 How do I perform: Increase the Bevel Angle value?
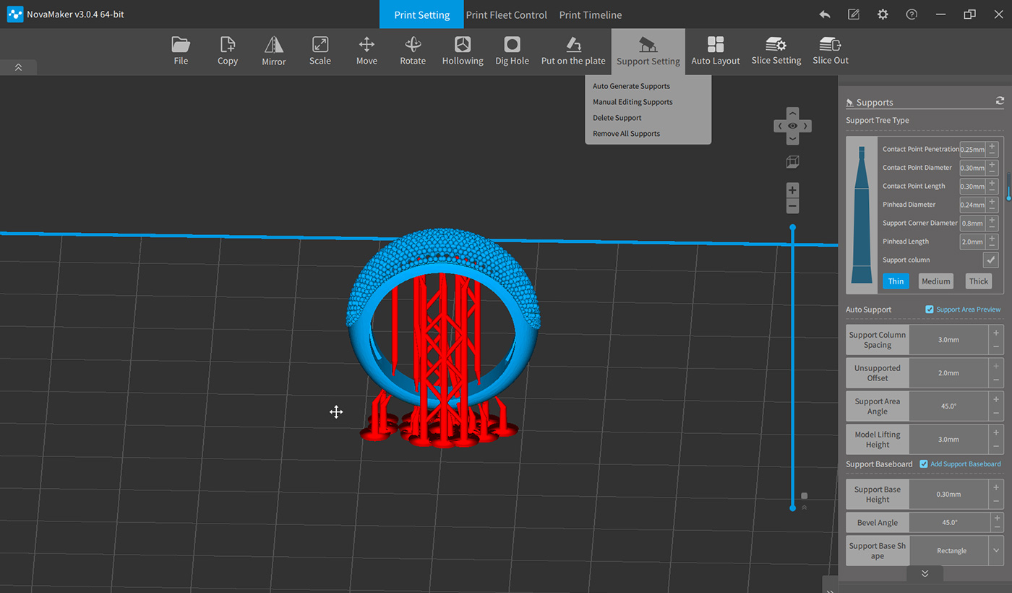tap(998, 518)
